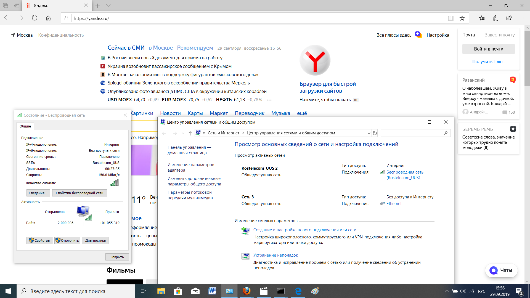Screen dimensions: 530x298
Task: Open Edge settings and more menu
Action: pyautogui.click(x=523, y=18)
